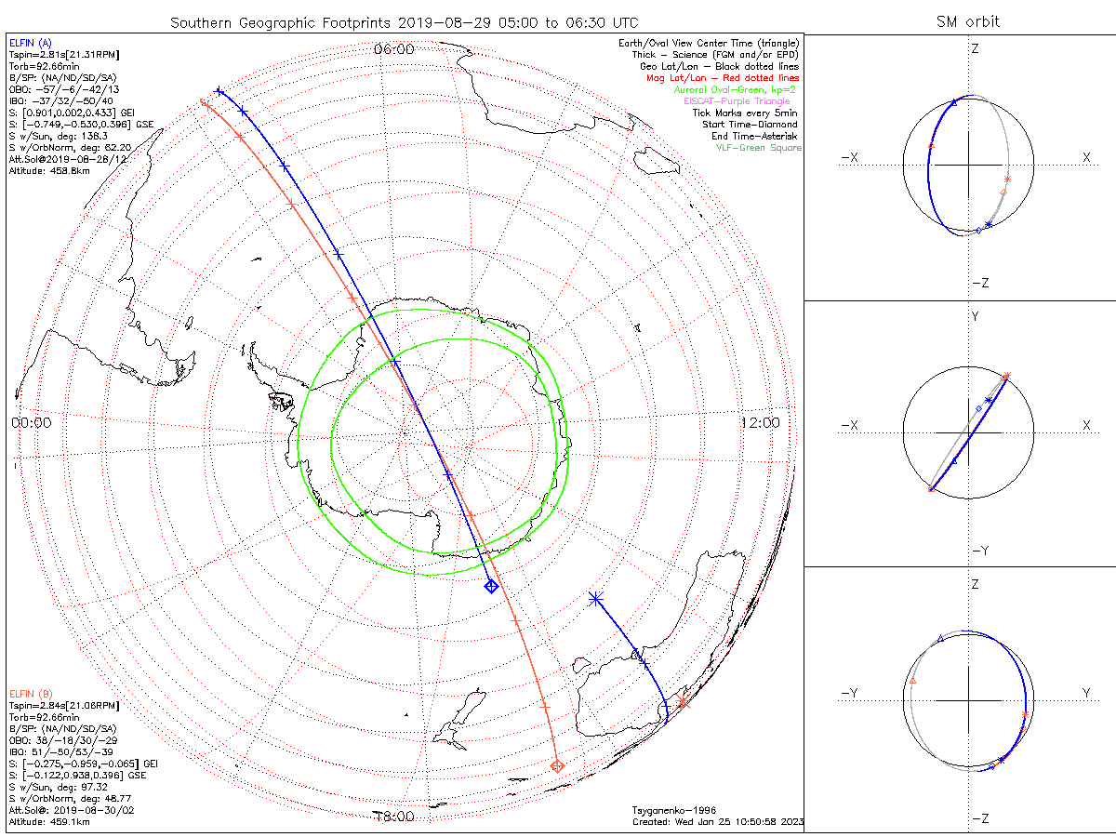The width and height of the screenshot is (1116, 837).
Task: Click legend entry 'EISCAT-Purple Triangle'
Action: pos(737,100)
